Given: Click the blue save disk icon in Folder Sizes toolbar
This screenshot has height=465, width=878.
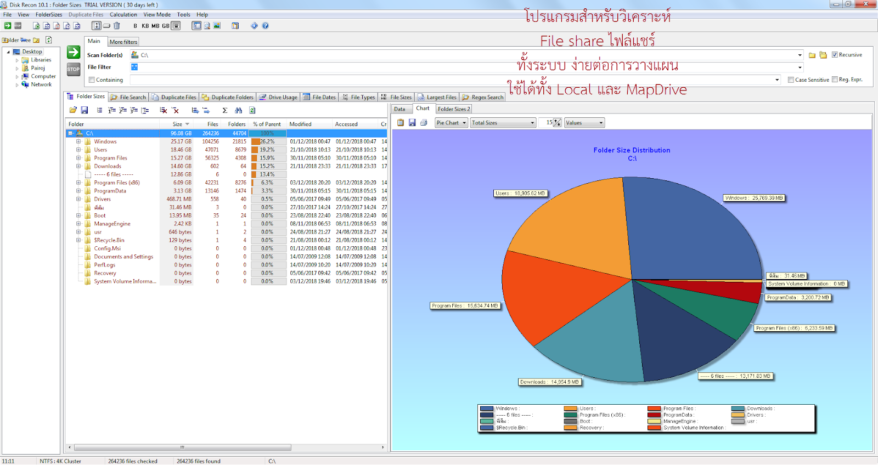Looking at the screenshot, I should pos(85,110).
